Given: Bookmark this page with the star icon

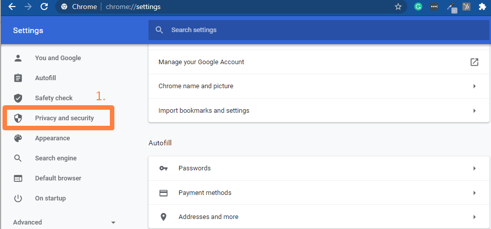Looking at the screenshot, I should point(398,7).
